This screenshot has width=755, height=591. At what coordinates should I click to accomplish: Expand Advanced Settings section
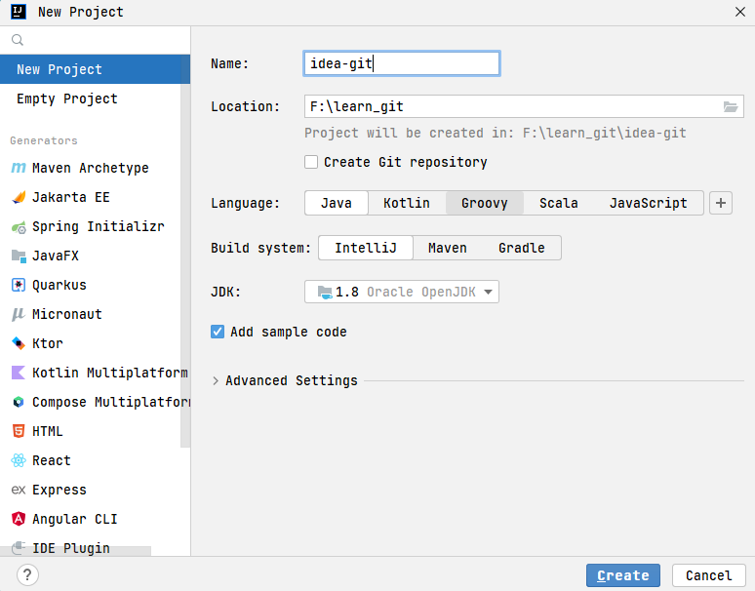click(x=216, y=380)
